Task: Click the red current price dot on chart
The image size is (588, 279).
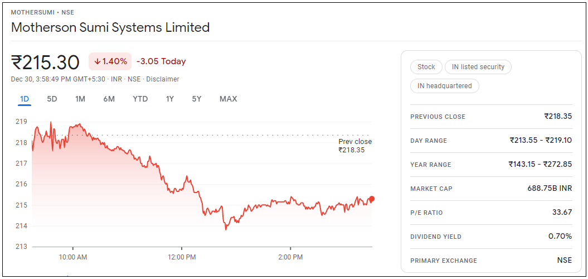Action: tap(372, 199)
